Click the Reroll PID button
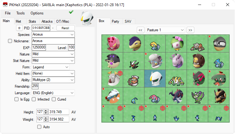 point(65,28)
